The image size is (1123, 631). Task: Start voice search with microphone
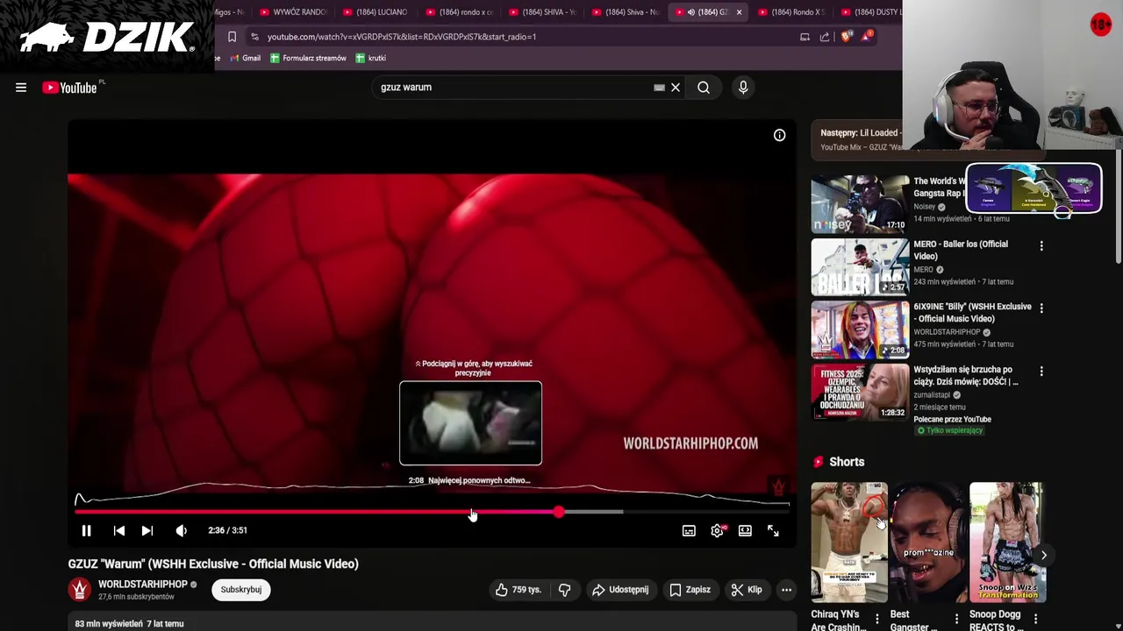point(743,88)
